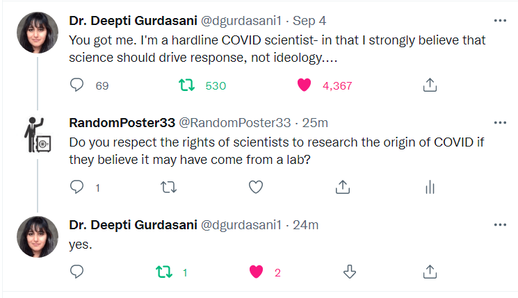Share the hardline COVID scientist tweet
518x298 pixels.
point(430,85)
